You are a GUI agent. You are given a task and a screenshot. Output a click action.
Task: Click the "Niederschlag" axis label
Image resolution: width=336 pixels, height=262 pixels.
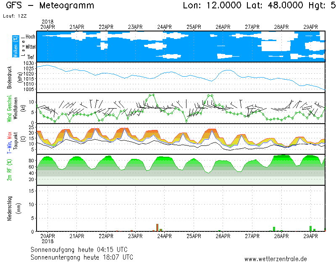tap(9, 208)
